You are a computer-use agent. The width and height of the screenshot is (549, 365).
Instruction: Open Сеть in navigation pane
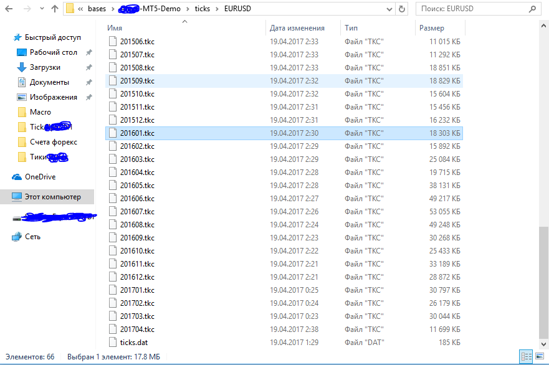click(26, 237)
